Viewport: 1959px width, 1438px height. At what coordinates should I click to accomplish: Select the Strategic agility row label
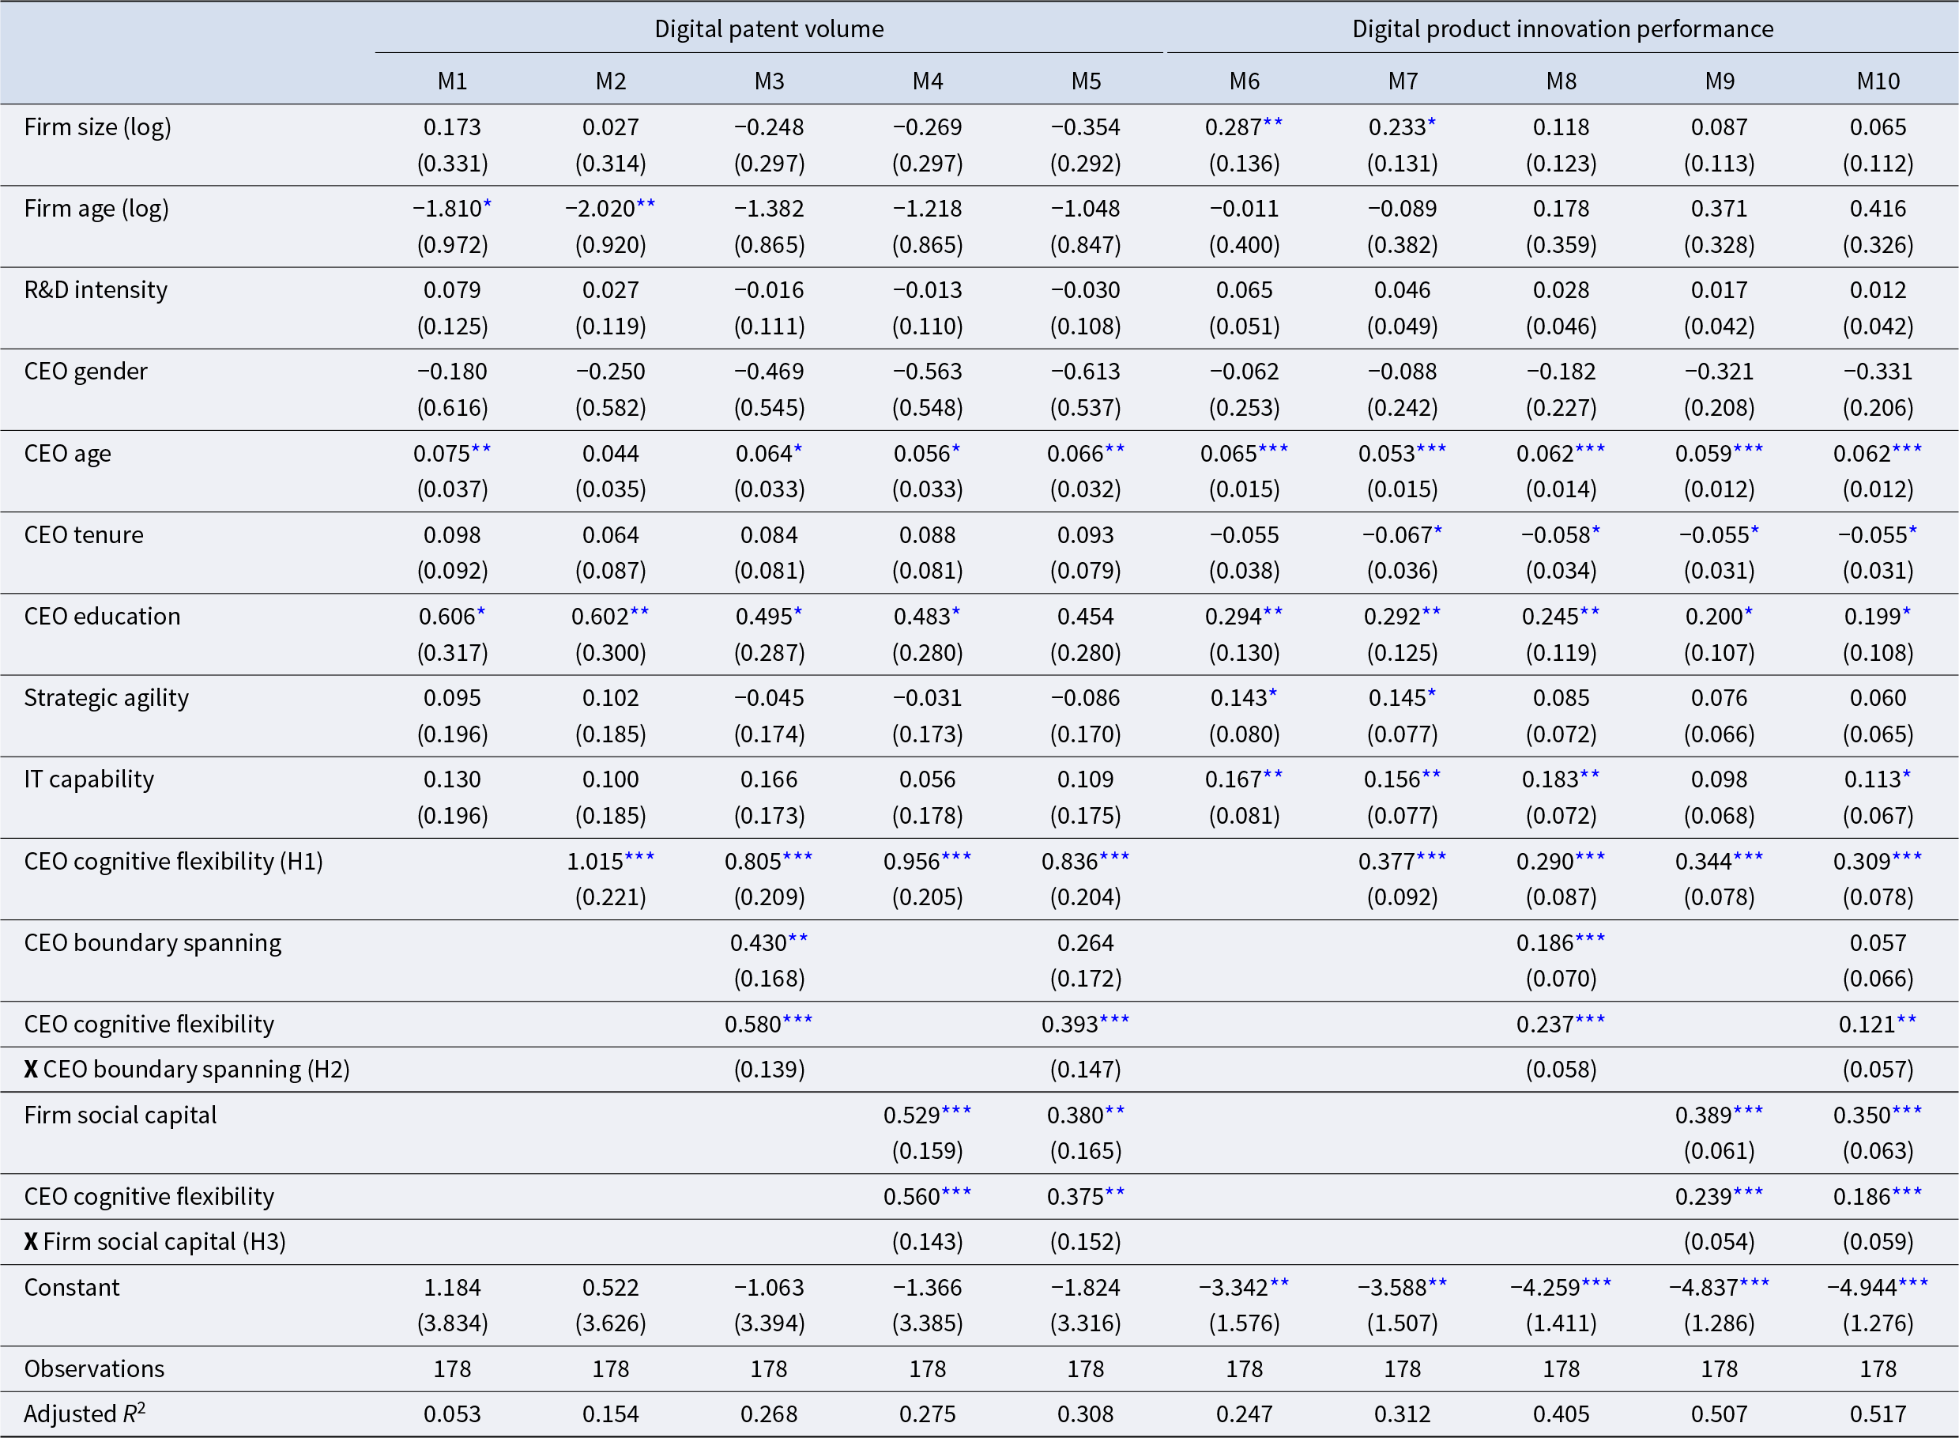coord(106,698)
